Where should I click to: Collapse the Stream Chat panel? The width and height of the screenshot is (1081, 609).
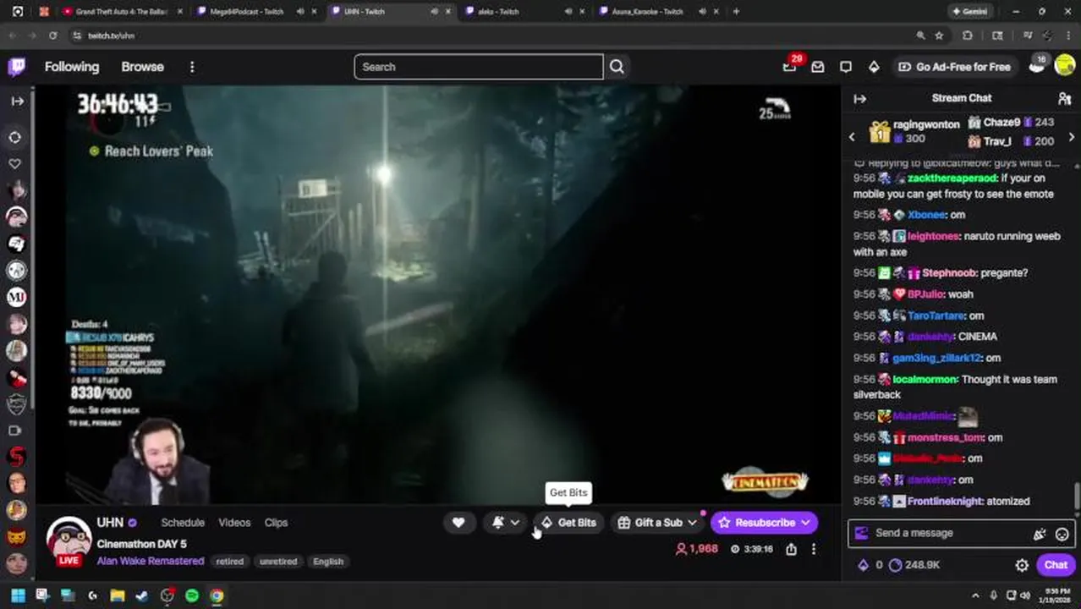(x=859, y=99)
